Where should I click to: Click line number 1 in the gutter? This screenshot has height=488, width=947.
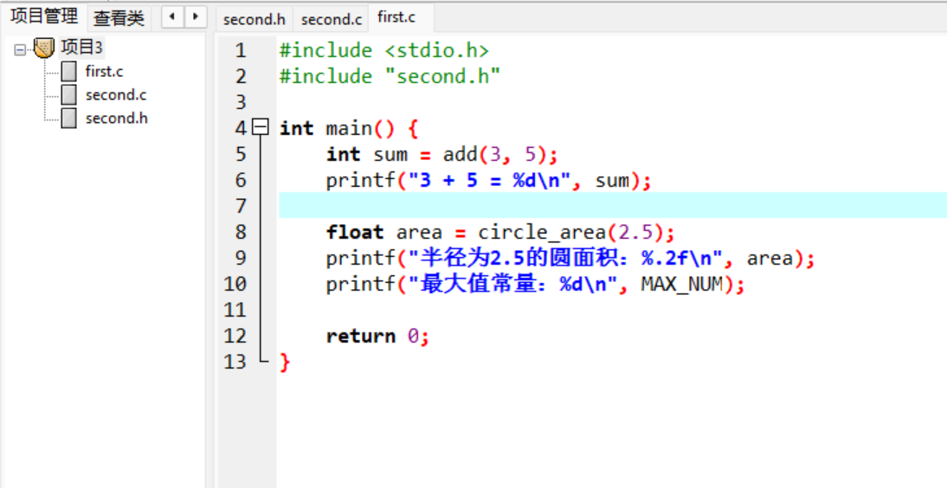[x=241, y=50]
